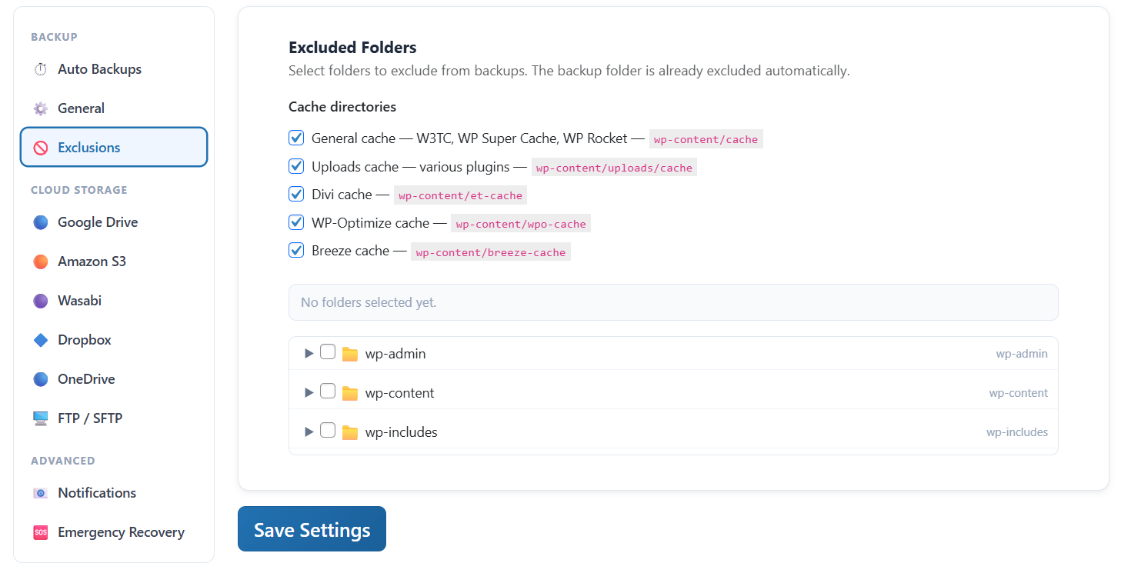Expand the wp-includes folder tree
1121x573 pixels.
coord(309,432)
